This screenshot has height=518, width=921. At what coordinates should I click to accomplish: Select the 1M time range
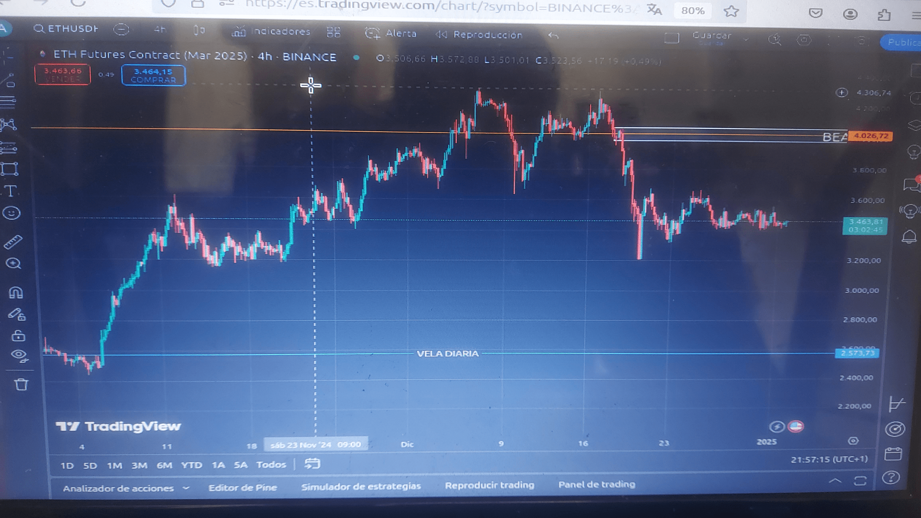[115, 465]
